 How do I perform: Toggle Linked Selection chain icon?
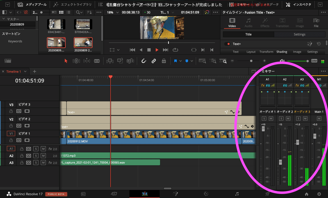[x=154, y=61]
